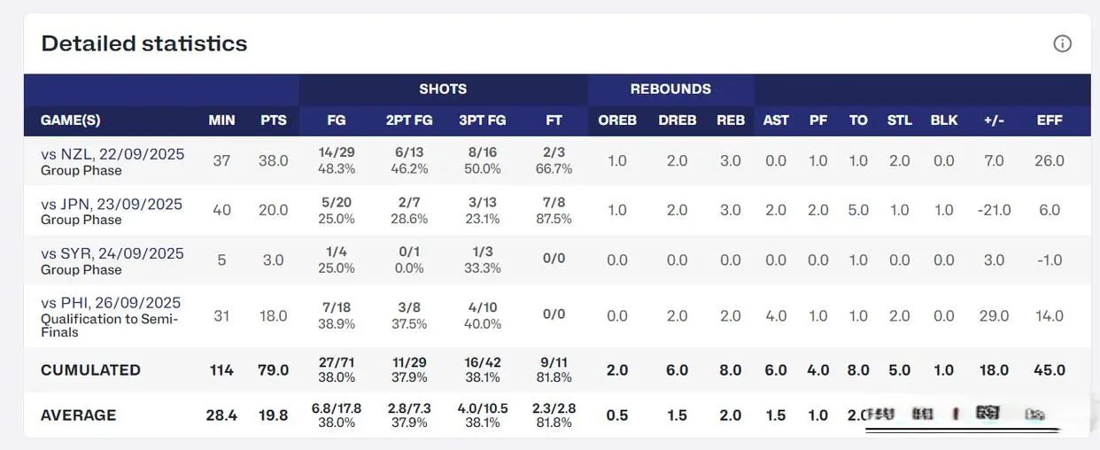The image size is (1100, 450).
Task: Select the CUMULATED row label
Action: coord(90,370)
